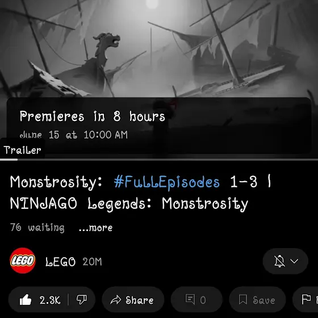Open the LEGO channel name
This screenshot has height=318, width=318.
coord(60,262)
